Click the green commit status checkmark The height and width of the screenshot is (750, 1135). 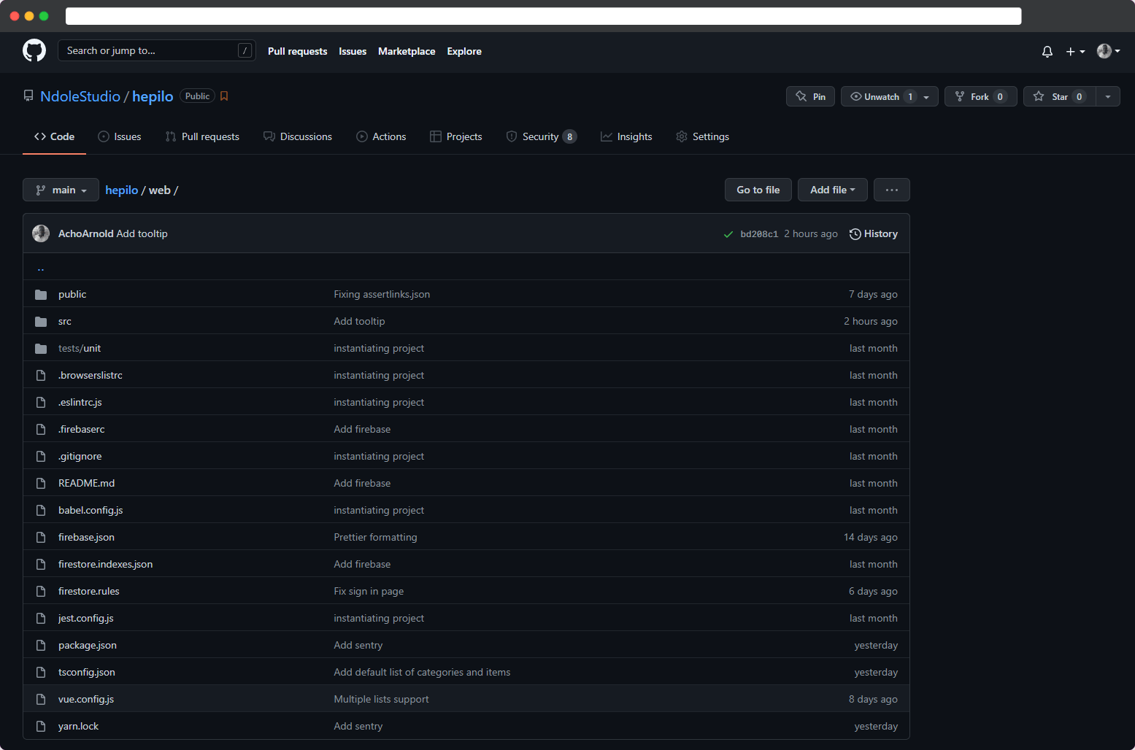(x=728, y=234)
